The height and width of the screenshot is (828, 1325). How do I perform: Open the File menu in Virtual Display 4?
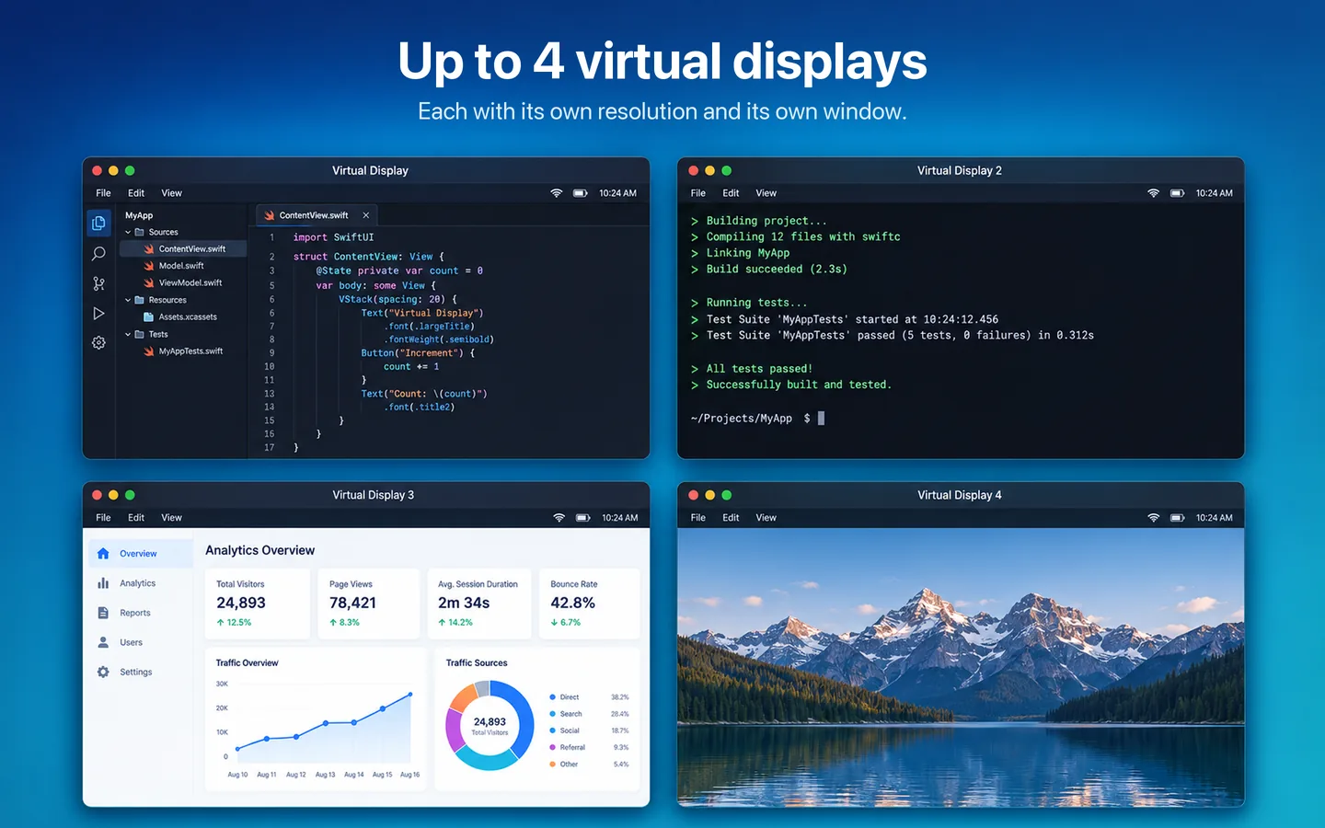pyautogui.click(x=698, y=518)
